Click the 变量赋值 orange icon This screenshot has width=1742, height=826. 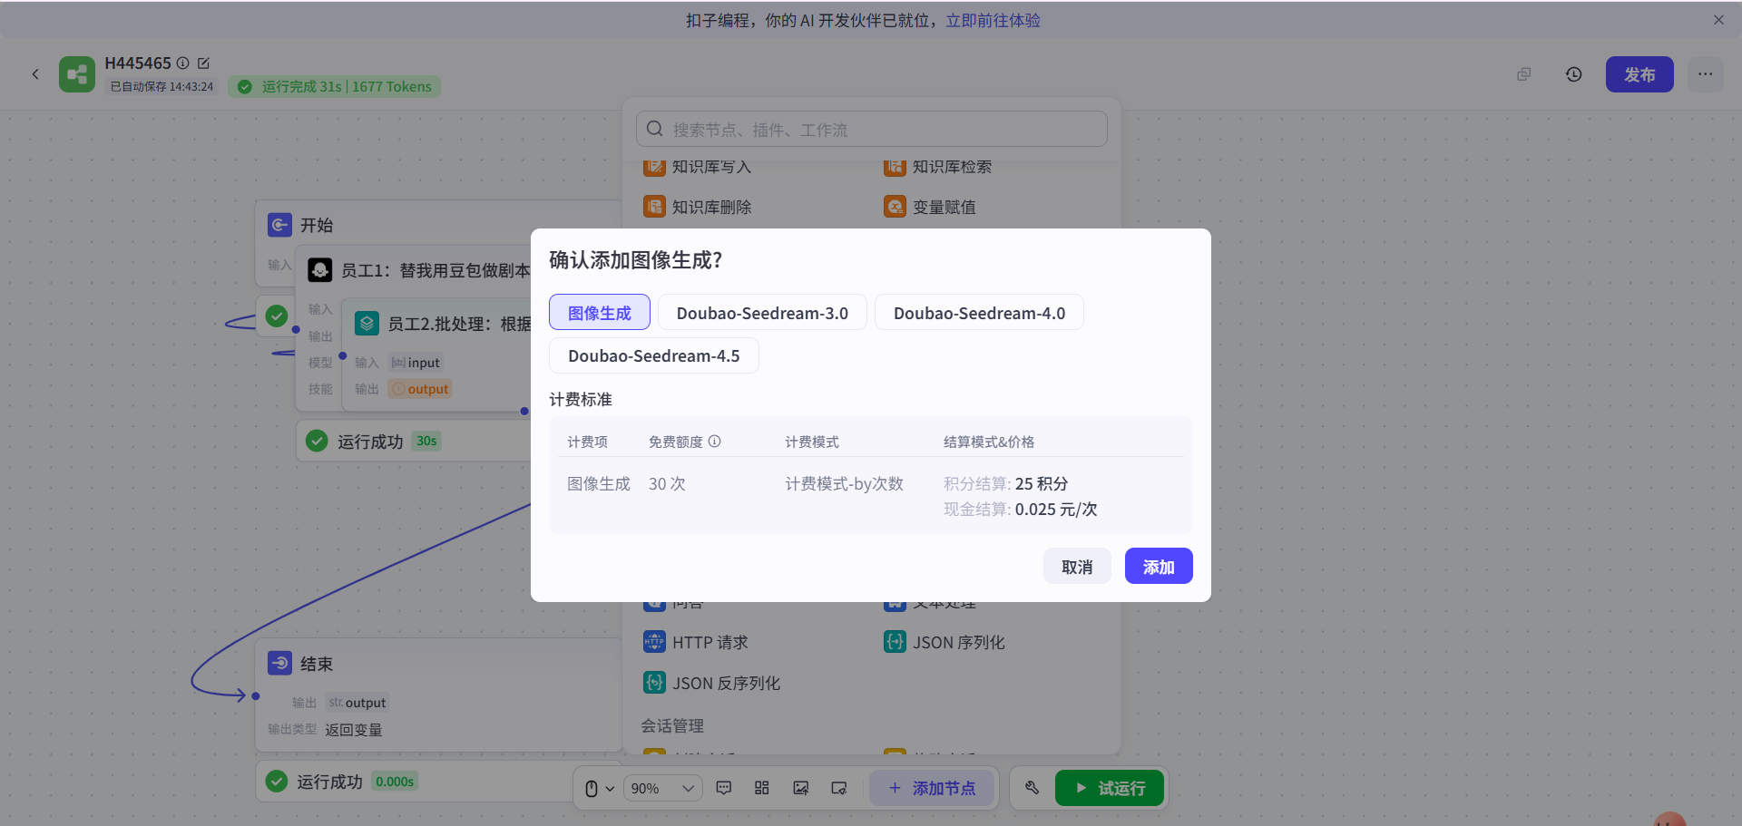[895, 207]
